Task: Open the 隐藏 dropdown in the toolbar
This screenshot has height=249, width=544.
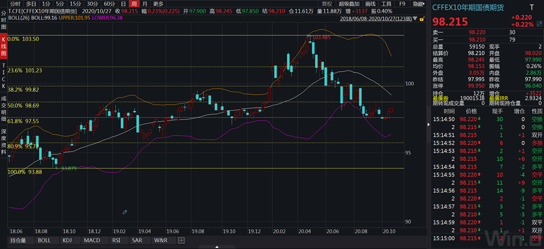Action: [419, 4]
